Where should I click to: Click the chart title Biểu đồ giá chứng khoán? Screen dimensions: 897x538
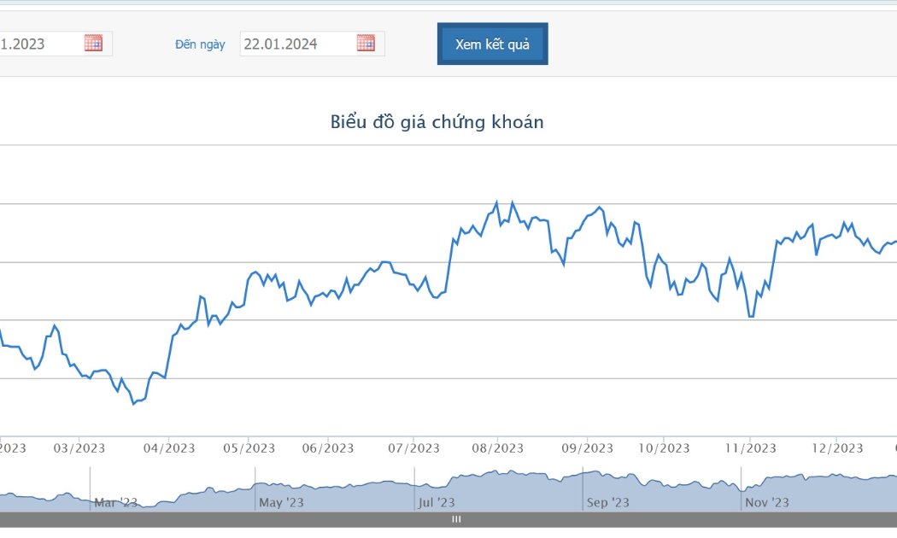437,122
